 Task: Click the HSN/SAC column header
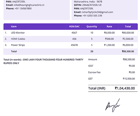[74, 27]
